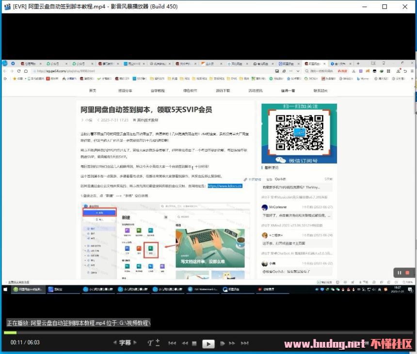Click the tutorial screenshot inside the article
Viewport: 417px width, 354px height.
click(x=165, y=241)
